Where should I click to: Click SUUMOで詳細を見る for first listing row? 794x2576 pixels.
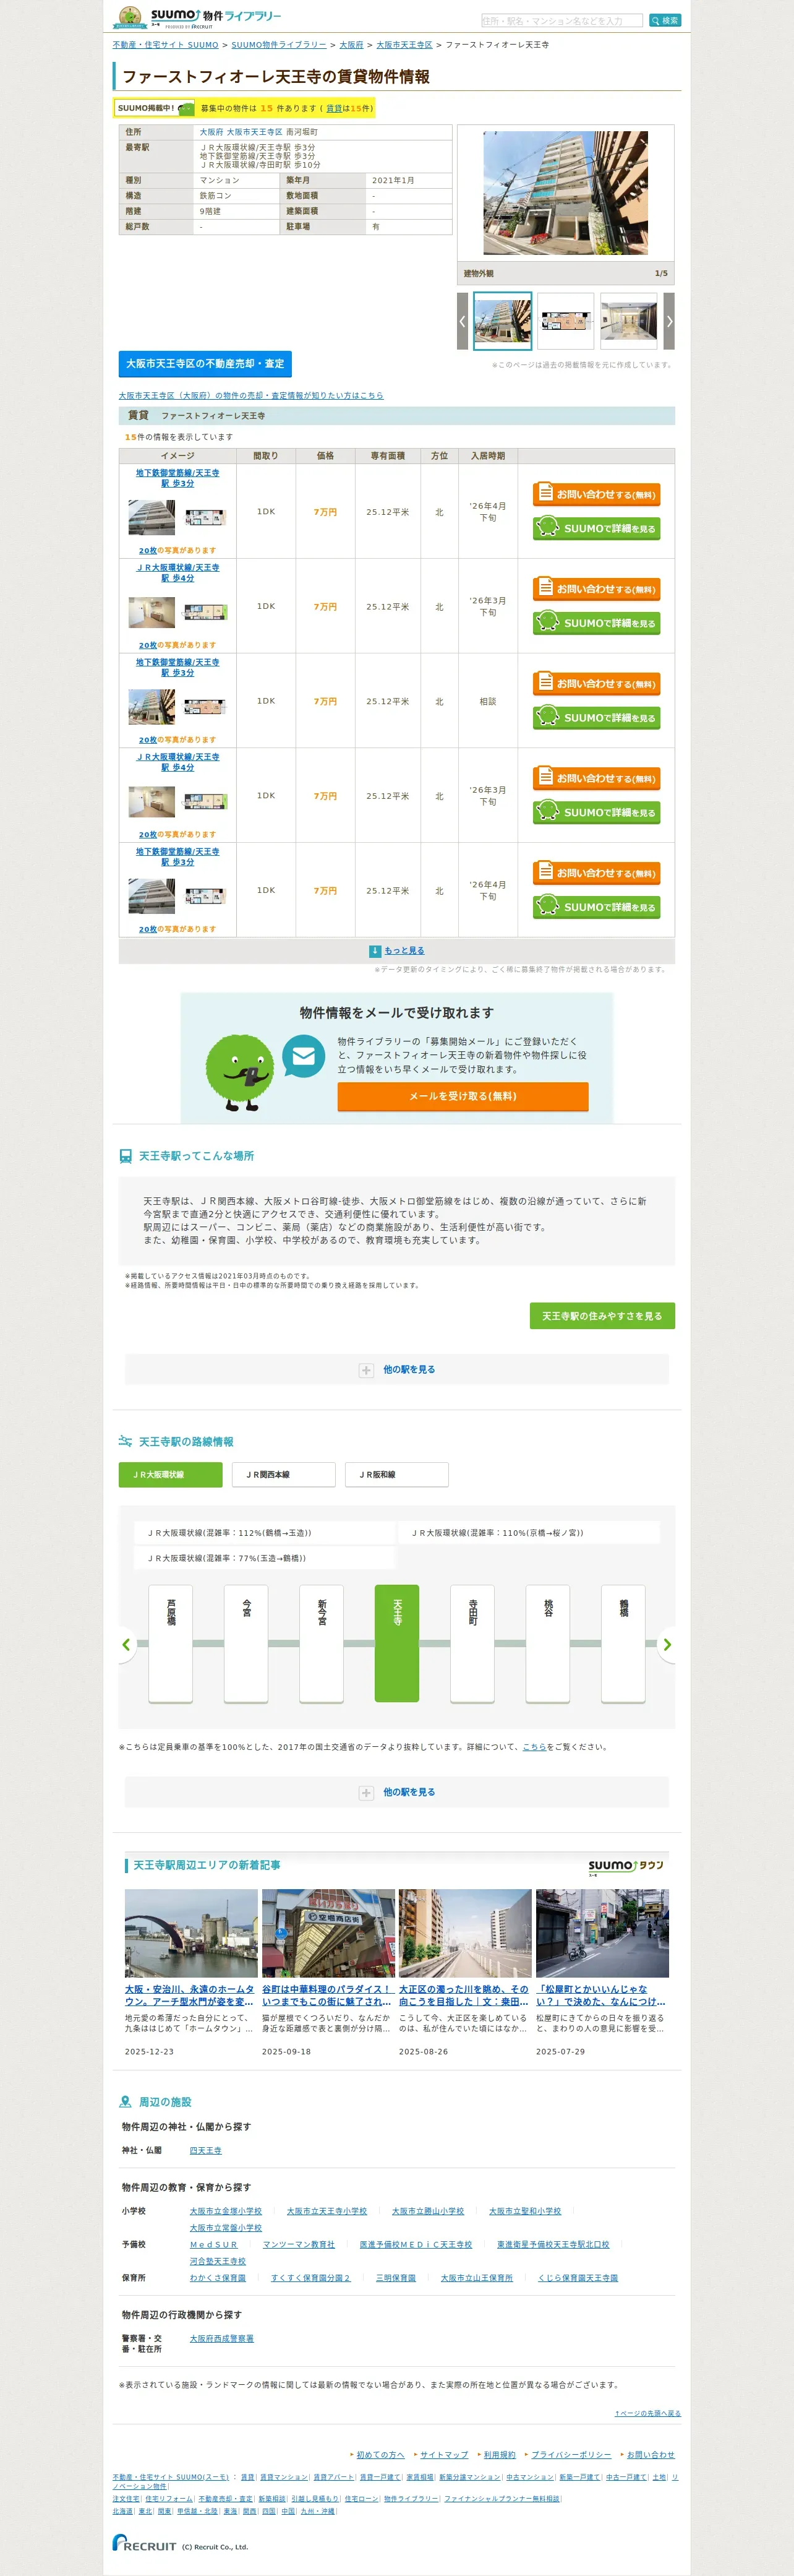coord(596,528)
